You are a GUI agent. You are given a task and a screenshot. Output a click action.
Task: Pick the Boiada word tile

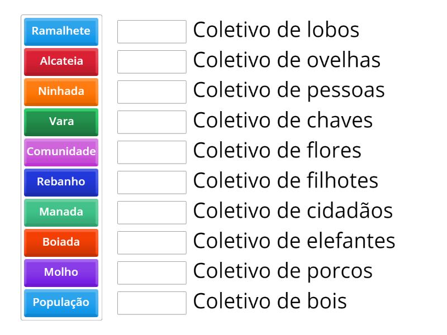[60, 243]
